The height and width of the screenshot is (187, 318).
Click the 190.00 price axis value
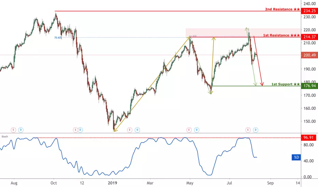pos(309,69)
